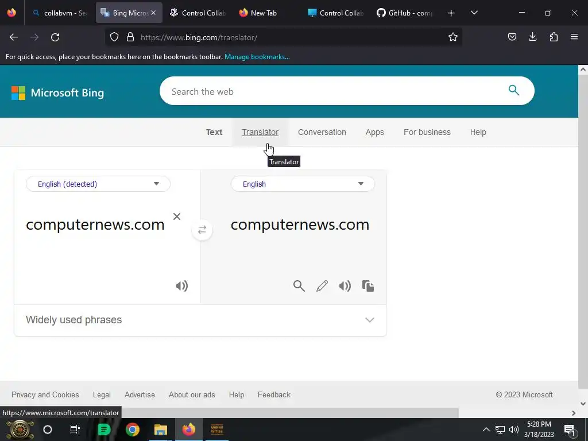
Task: Open the Help item in top navigation
Action: pos(478,132)
